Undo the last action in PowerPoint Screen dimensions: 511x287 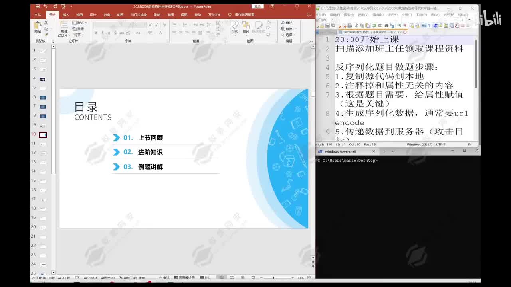pos(45,6)
